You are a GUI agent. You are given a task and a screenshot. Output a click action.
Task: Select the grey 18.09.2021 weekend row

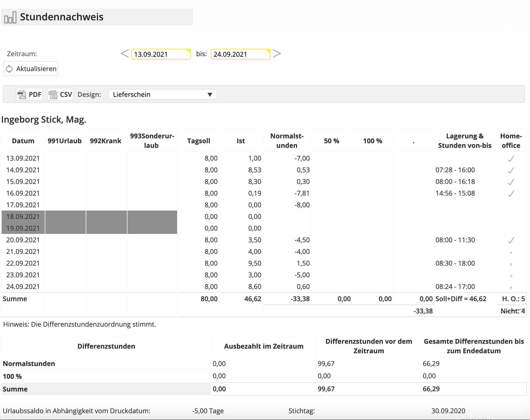(23, 217)
